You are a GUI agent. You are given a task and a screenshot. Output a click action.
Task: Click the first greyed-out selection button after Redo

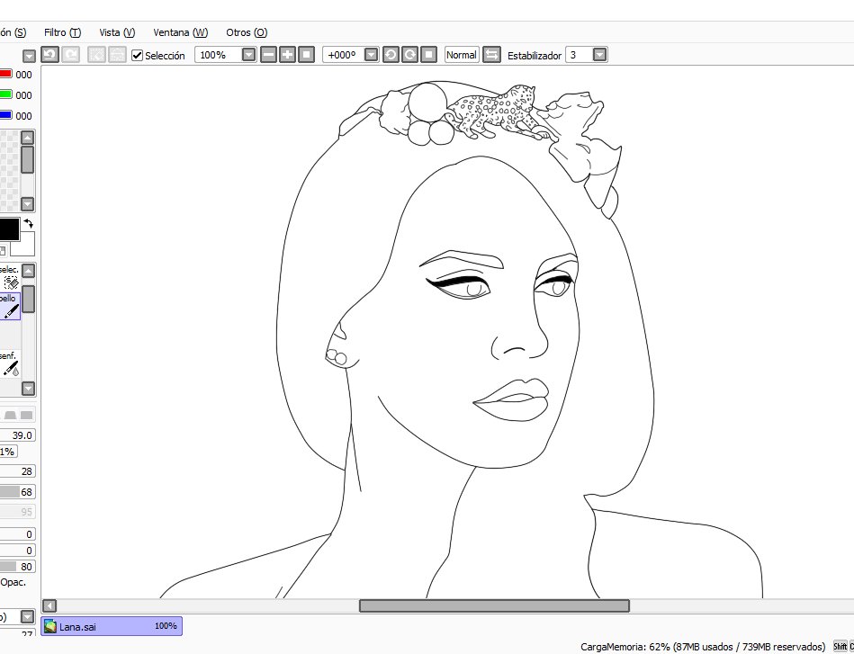click(x=96, y=55)
